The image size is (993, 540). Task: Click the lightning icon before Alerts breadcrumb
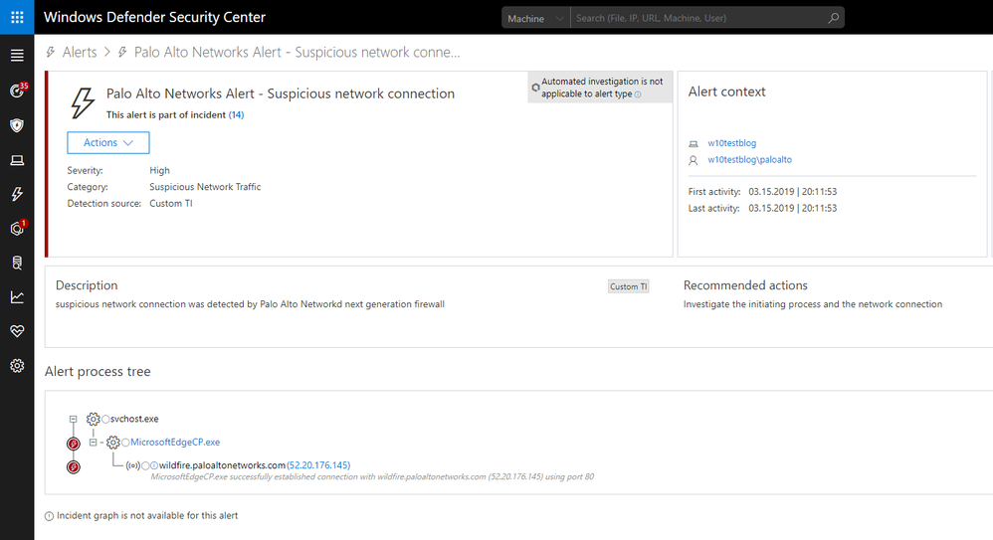[x=51, y=52]
